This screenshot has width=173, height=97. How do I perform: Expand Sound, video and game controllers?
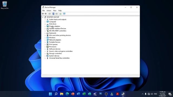[x=45, y=51]
